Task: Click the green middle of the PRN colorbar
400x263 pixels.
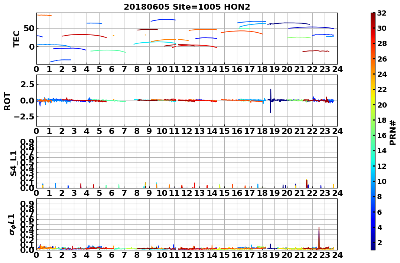Action: coord(373,131)
